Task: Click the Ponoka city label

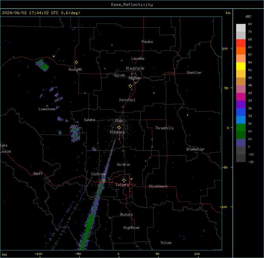Action: [x=147, y=42]
